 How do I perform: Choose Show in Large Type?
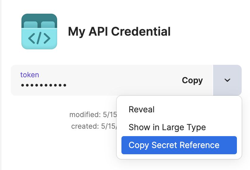(167, 127)
